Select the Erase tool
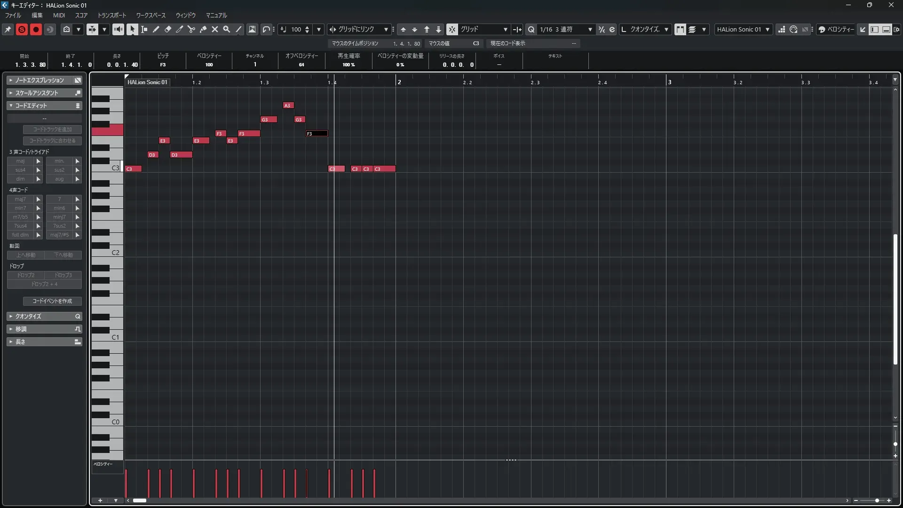The image size is (903, 508). (168, 29)
